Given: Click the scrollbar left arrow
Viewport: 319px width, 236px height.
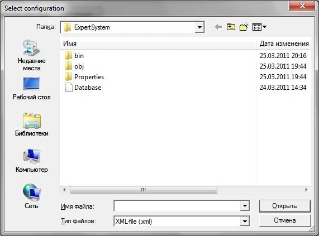Looking at the screenshot, I should point(64,190).
